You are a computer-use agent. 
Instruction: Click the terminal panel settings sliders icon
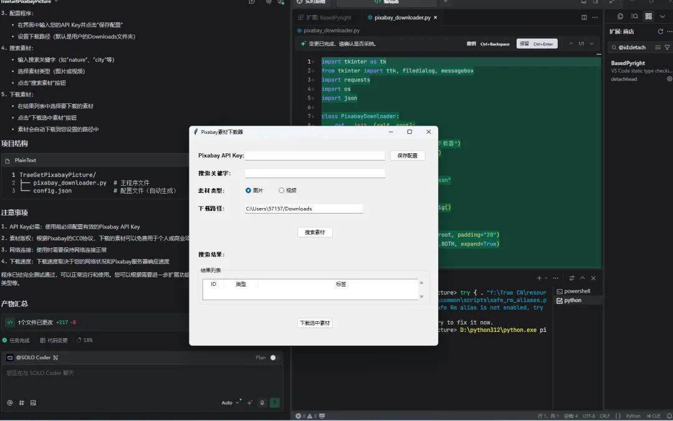pyautogui.click(x=571, y=278)
